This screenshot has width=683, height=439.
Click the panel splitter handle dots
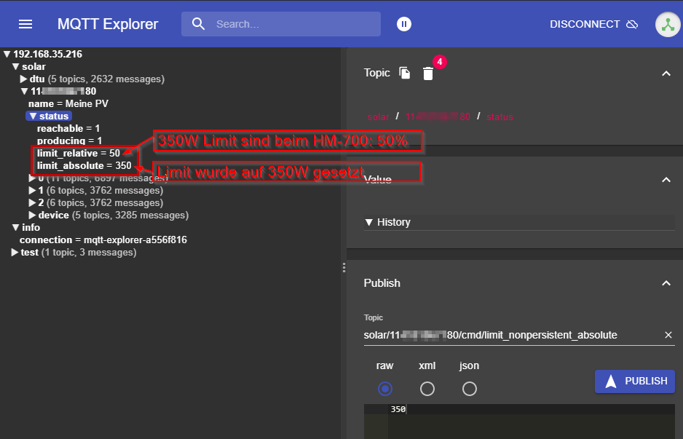pyautogui.click(x=344, y=267)
